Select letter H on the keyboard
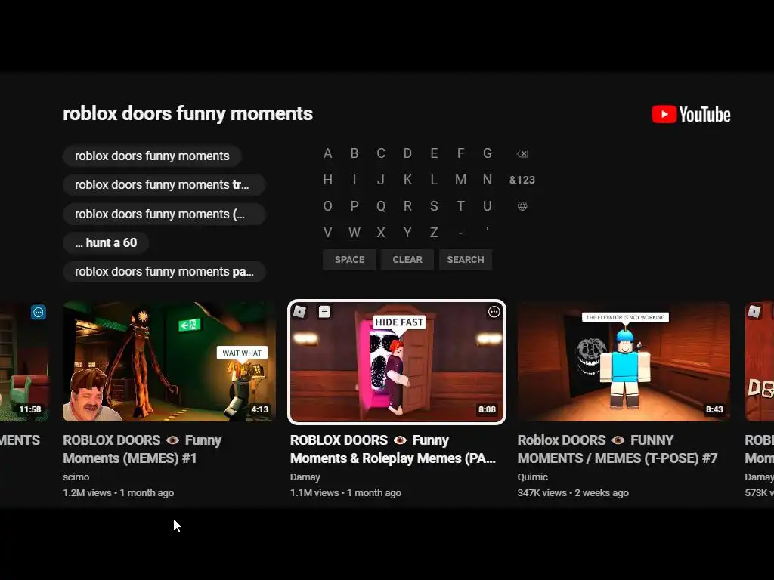Image resolution: width=774 pixels, height=580 pixels. [x=328, y=180]
